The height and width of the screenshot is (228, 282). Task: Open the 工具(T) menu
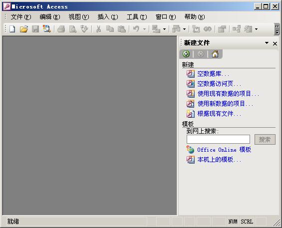(x=137, y=17)
